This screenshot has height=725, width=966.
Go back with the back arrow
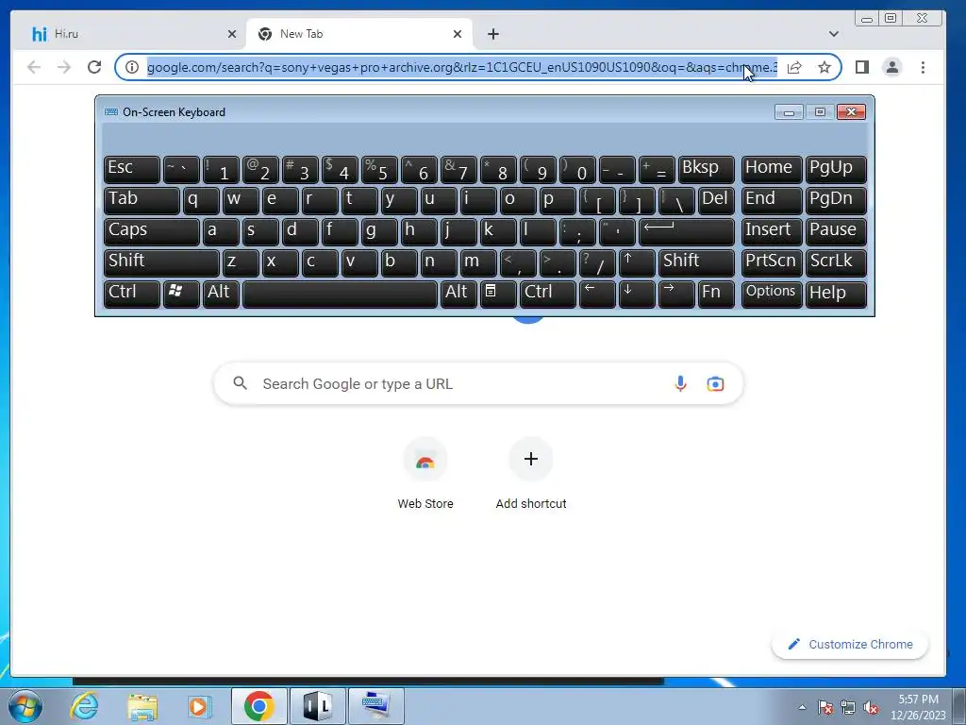pyautogui.click(x=34, y=67)
